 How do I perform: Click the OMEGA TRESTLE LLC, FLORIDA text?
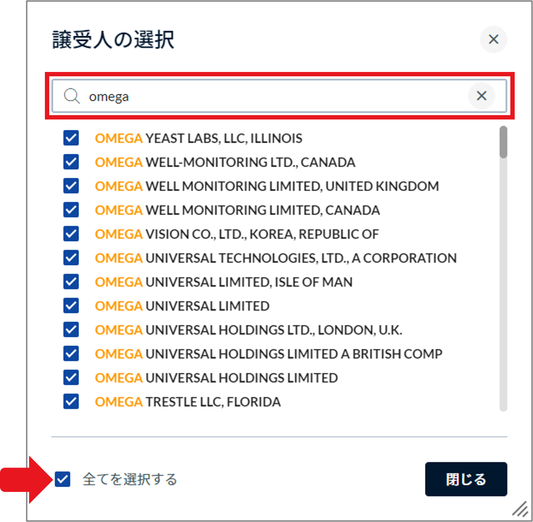click(x=188, y=402)
